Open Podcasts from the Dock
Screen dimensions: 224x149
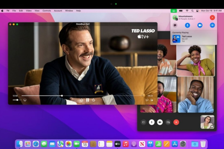(x=134, y=144)
